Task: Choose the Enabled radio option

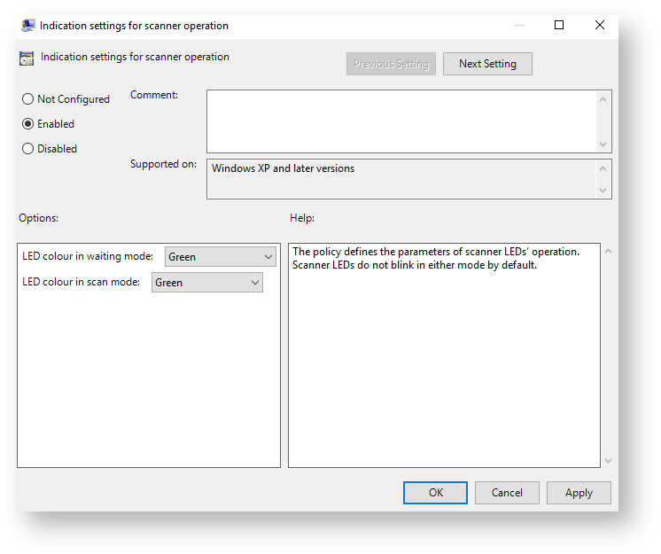Action: 28,124
